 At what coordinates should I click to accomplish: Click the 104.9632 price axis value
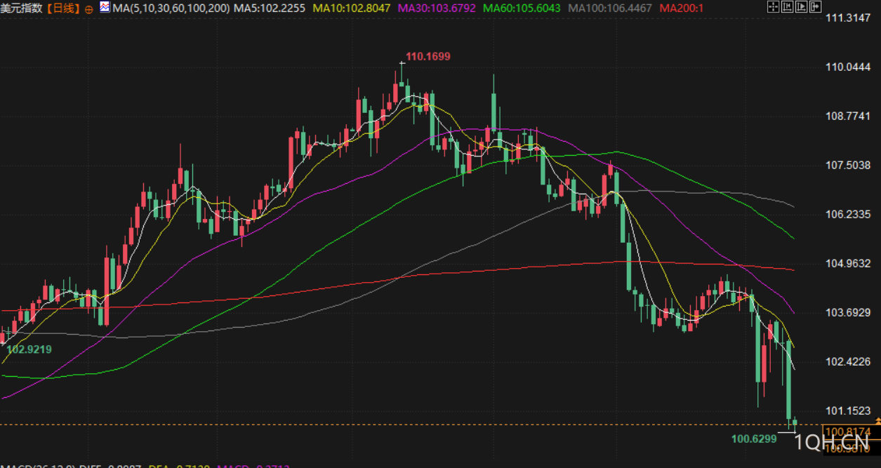click(x=849, y=263)
